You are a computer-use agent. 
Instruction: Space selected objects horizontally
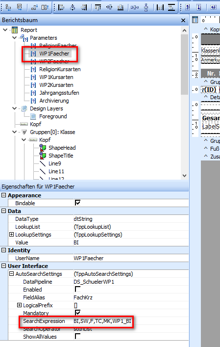135,7
